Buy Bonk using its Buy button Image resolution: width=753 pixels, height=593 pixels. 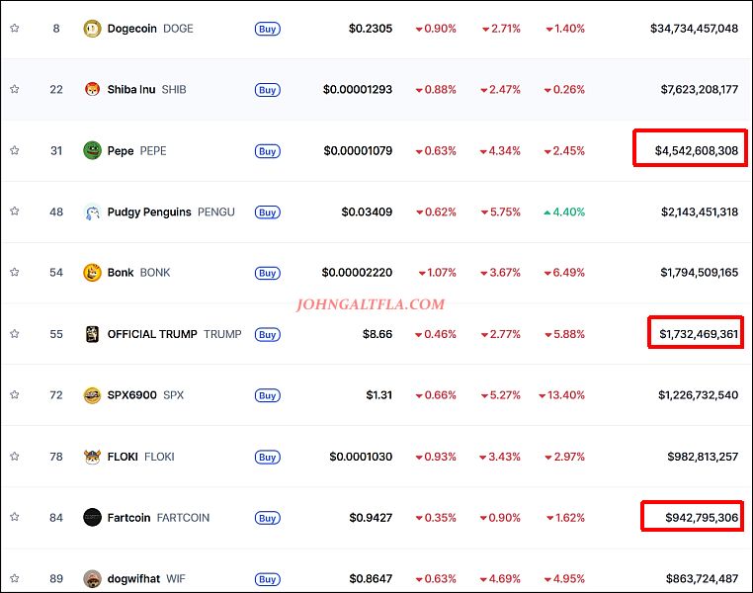point(268,273)
